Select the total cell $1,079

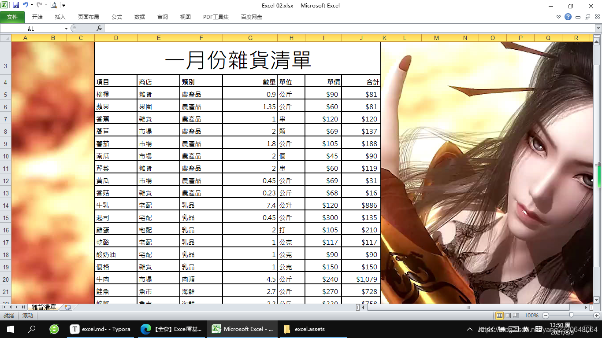pos(361,279)
